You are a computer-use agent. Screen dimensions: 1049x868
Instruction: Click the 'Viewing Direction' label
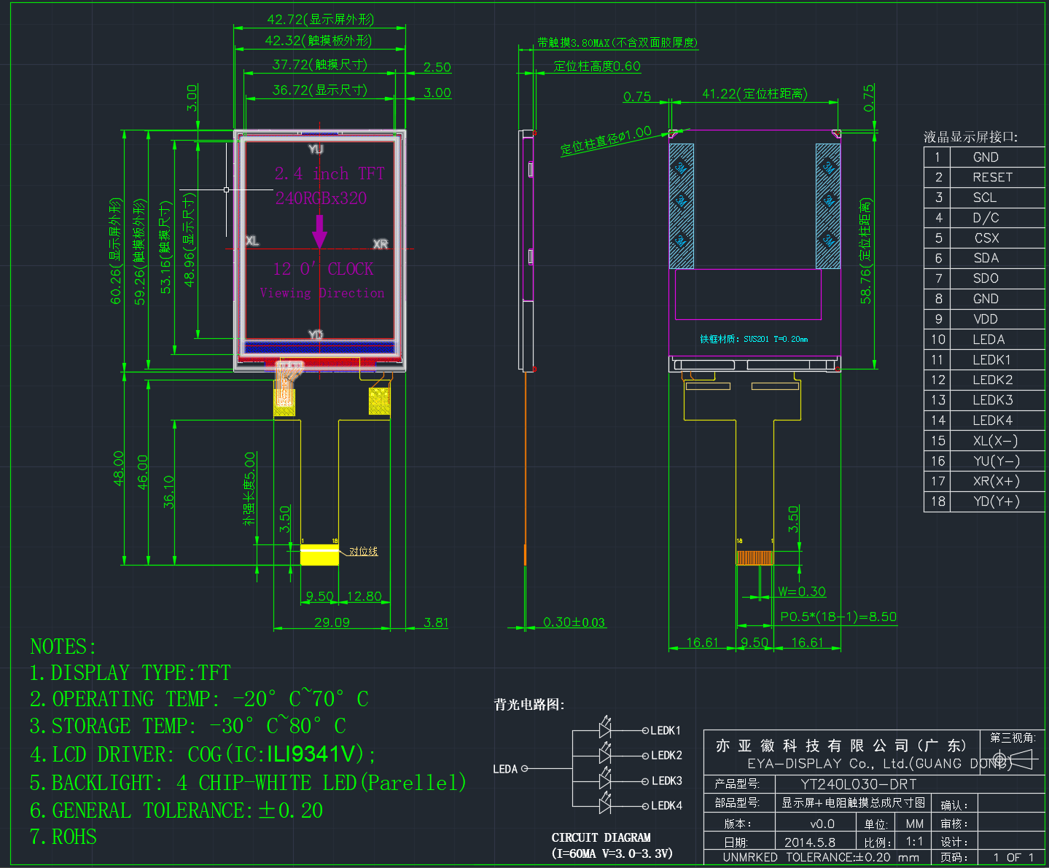coord(321,293)
